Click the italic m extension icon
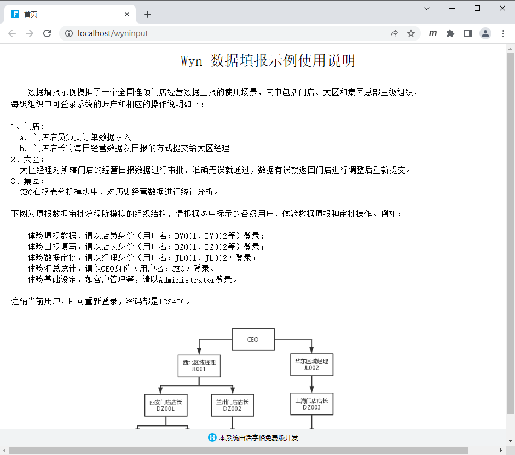The width and height of the screenshot is (515, 455). (x=432, y=33)
